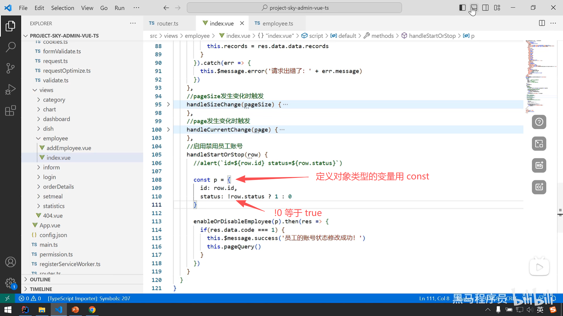Collapse the employee folder
Image resolution: width=563 pixels, height=316 pixels.
55,138
